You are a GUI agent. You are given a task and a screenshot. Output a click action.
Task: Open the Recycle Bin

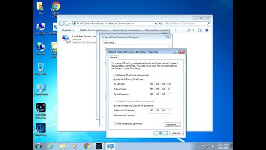pyautogui.click(x=41, y=69)
